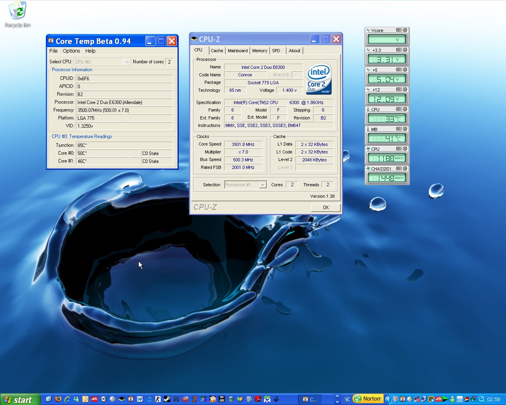Click the Norton status indicator in taskbar
506x405 pixels.
pyautogui.click(x=368, y=399)
